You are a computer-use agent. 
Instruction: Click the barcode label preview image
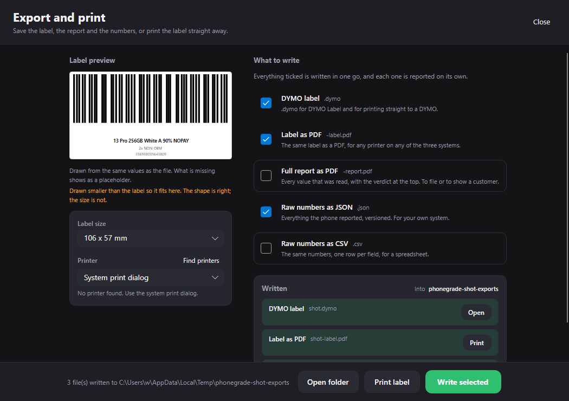(x=151, y=115)
